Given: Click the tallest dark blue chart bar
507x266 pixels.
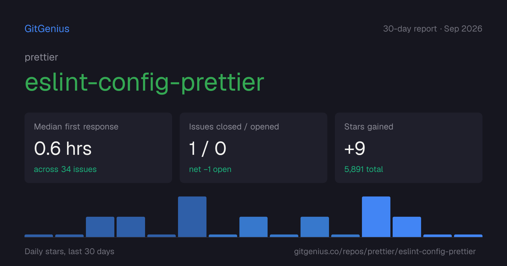Looking at the screenshot, I should click(x=192, y=217).
